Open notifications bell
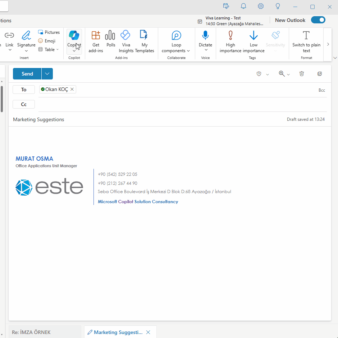Image resolution: width=338 pixels, height=338 pixels. coord(243,6)
